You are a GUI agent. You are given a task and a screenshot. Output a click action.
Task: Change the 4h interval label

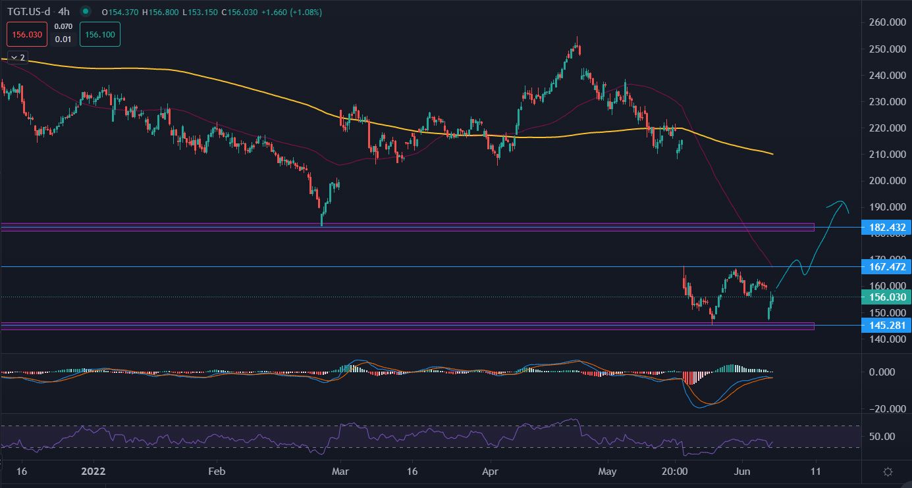(x=64, y=12)
